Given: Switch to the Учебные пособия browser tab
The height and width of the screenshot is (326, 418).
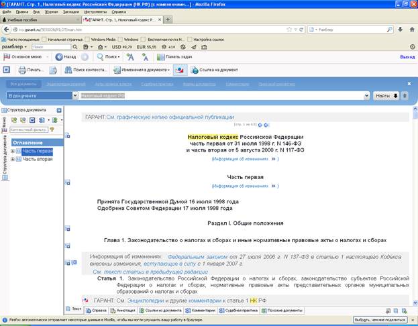Looking at the screenshot, I should point(40,19).
